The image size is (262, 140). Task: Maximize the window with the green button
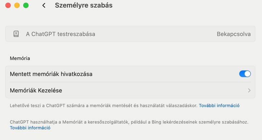(26, 5)
